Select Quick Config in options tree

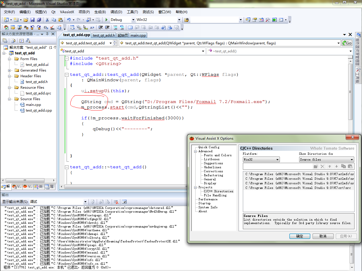point(209,147)
